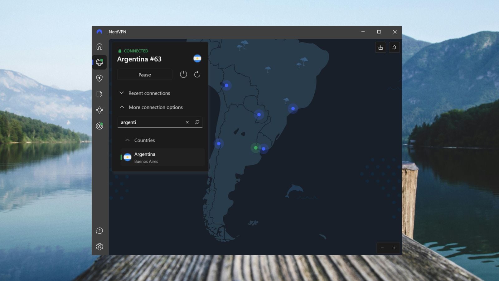This screenshot has width=499, height=281.
Task: Open Meshnet from the sidebar
Action: click(99, 110)
